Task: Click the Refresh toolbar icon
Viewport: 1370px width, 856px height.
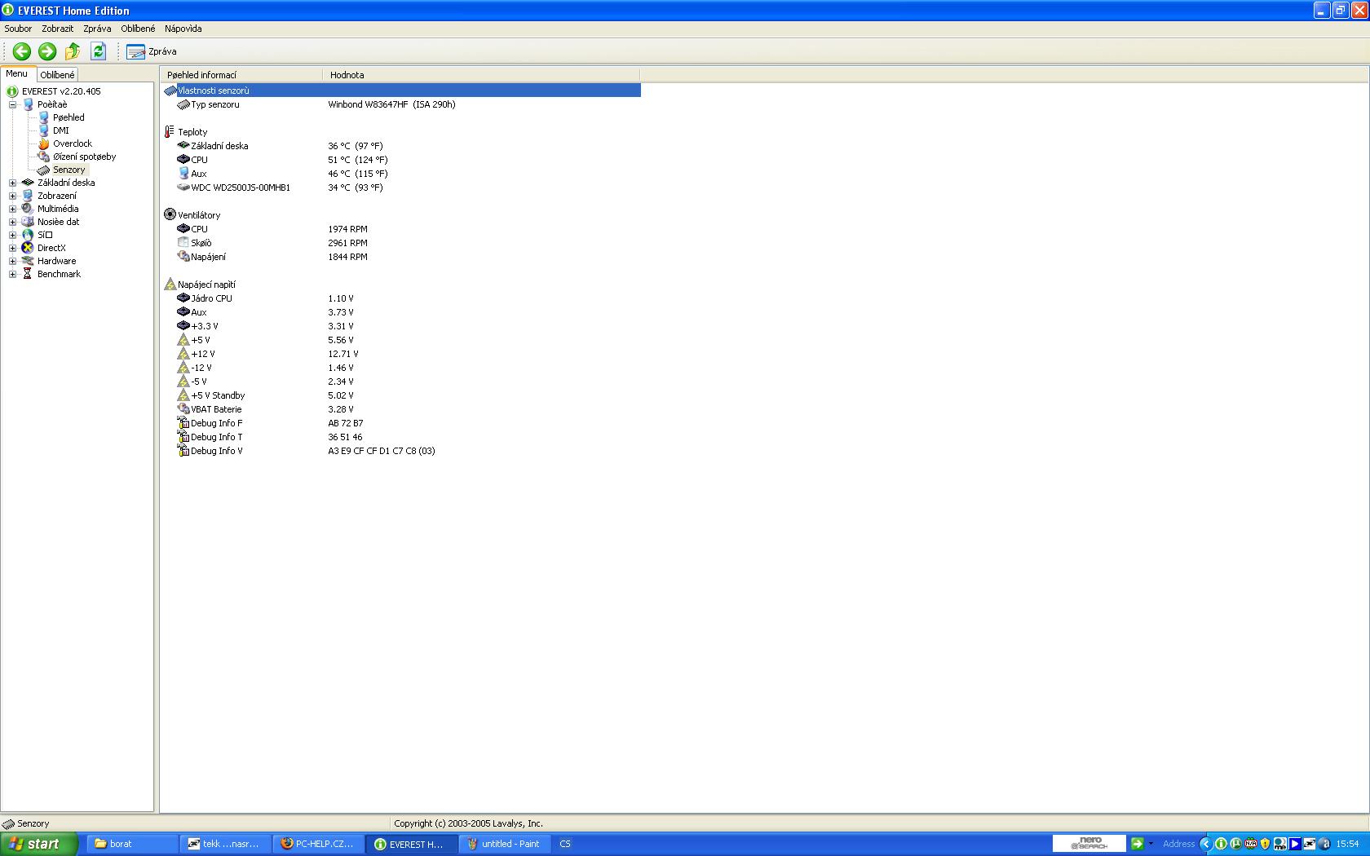Action: (98, 51)
